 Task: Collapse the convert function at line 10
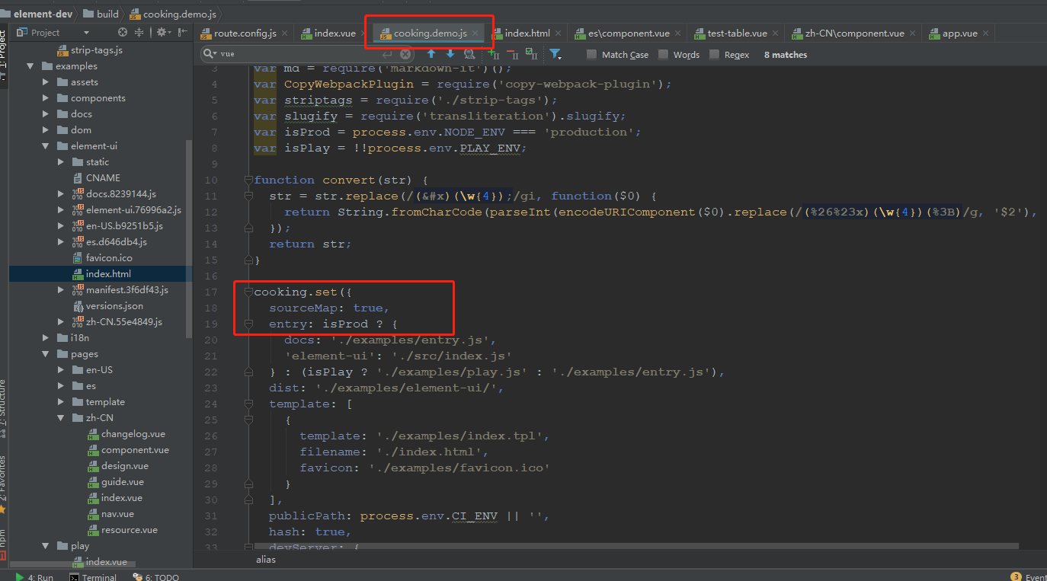248,180
